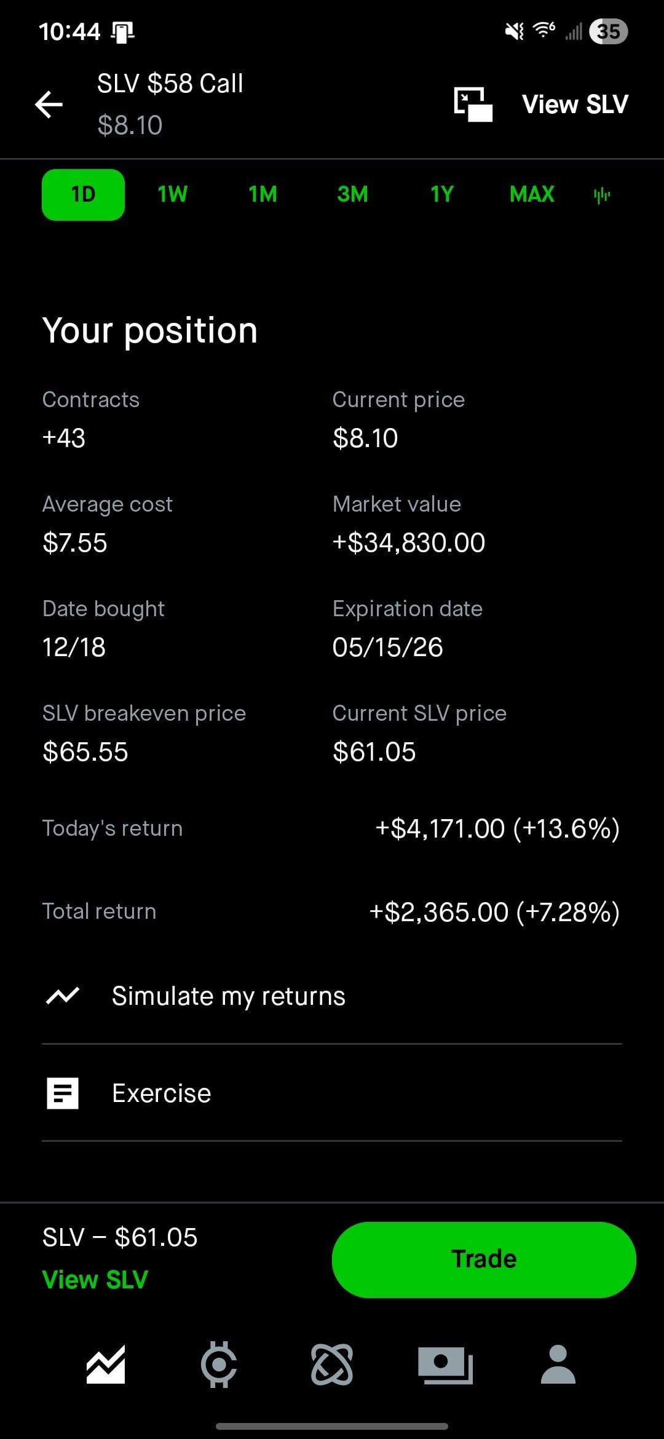Open the cash tab icon
This screenshot has height=1439, width=664.
click(445, 1365)
